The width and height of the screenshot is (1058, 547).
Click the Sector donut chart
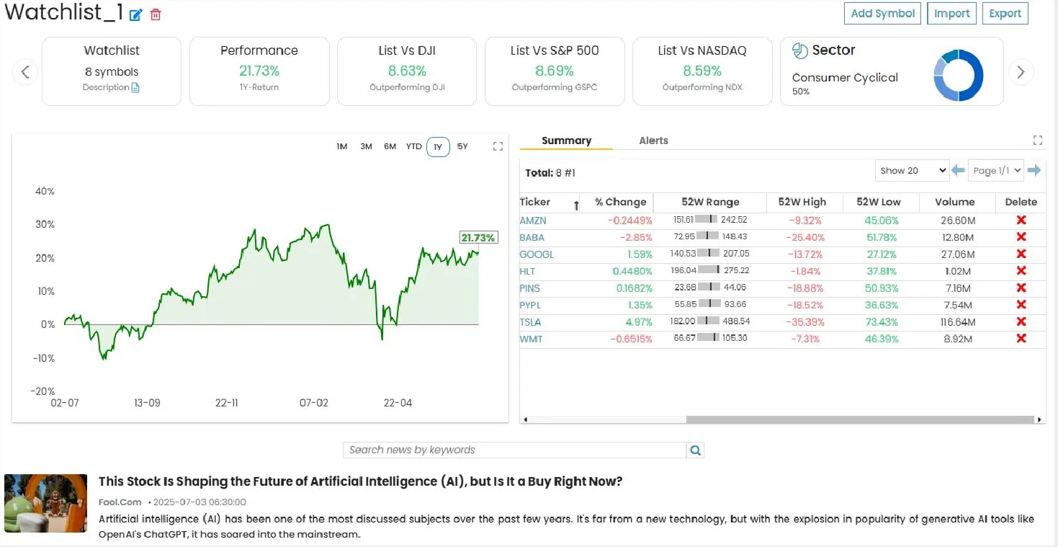point(959,75)
